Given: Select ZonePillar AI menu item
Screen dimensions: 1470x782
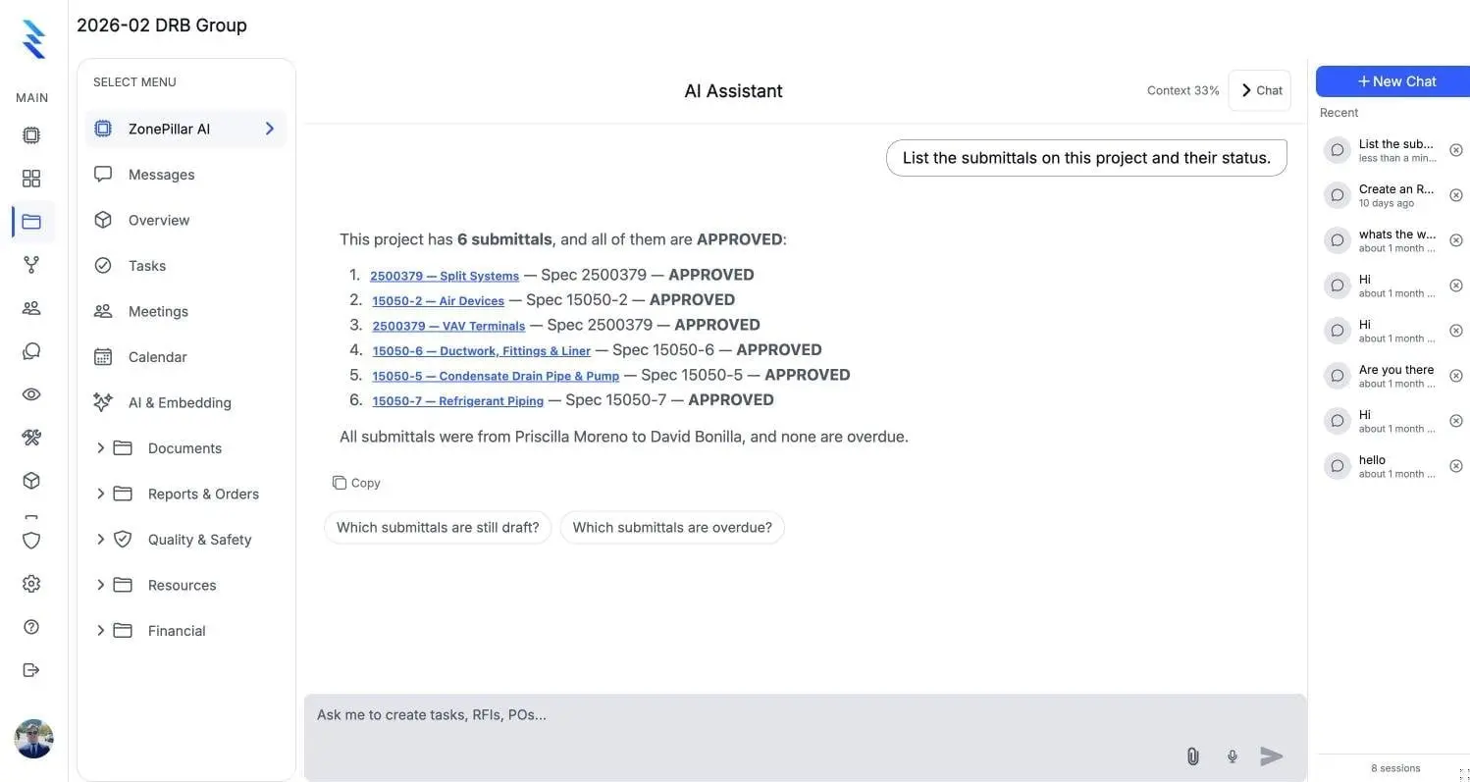Looking at the screenshot, I should (185, 129).
